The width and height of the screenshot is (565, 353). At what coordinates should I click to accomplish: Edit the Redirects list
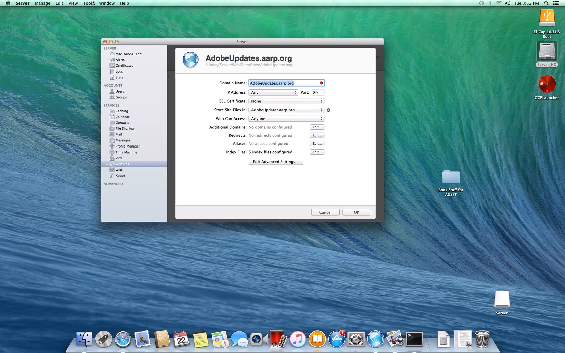pos(317,135)
